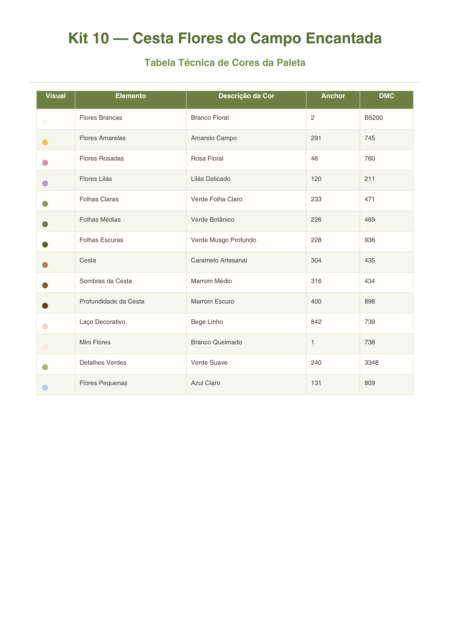Click the Kit 10 page title
The height and width of the screenshot is (637, 450).
(x=225, y=39)
